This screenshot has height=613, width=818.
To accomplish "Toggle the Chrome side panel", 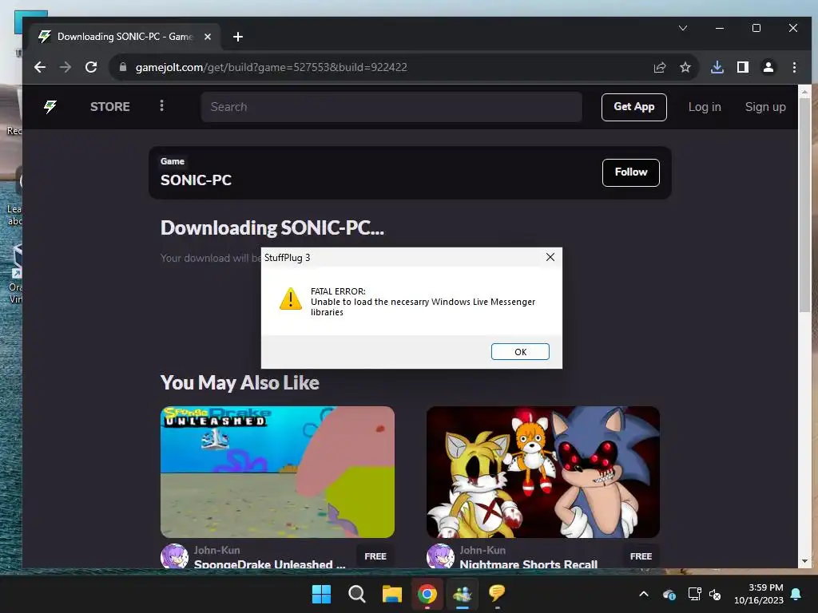I will (x=742, y=67).
